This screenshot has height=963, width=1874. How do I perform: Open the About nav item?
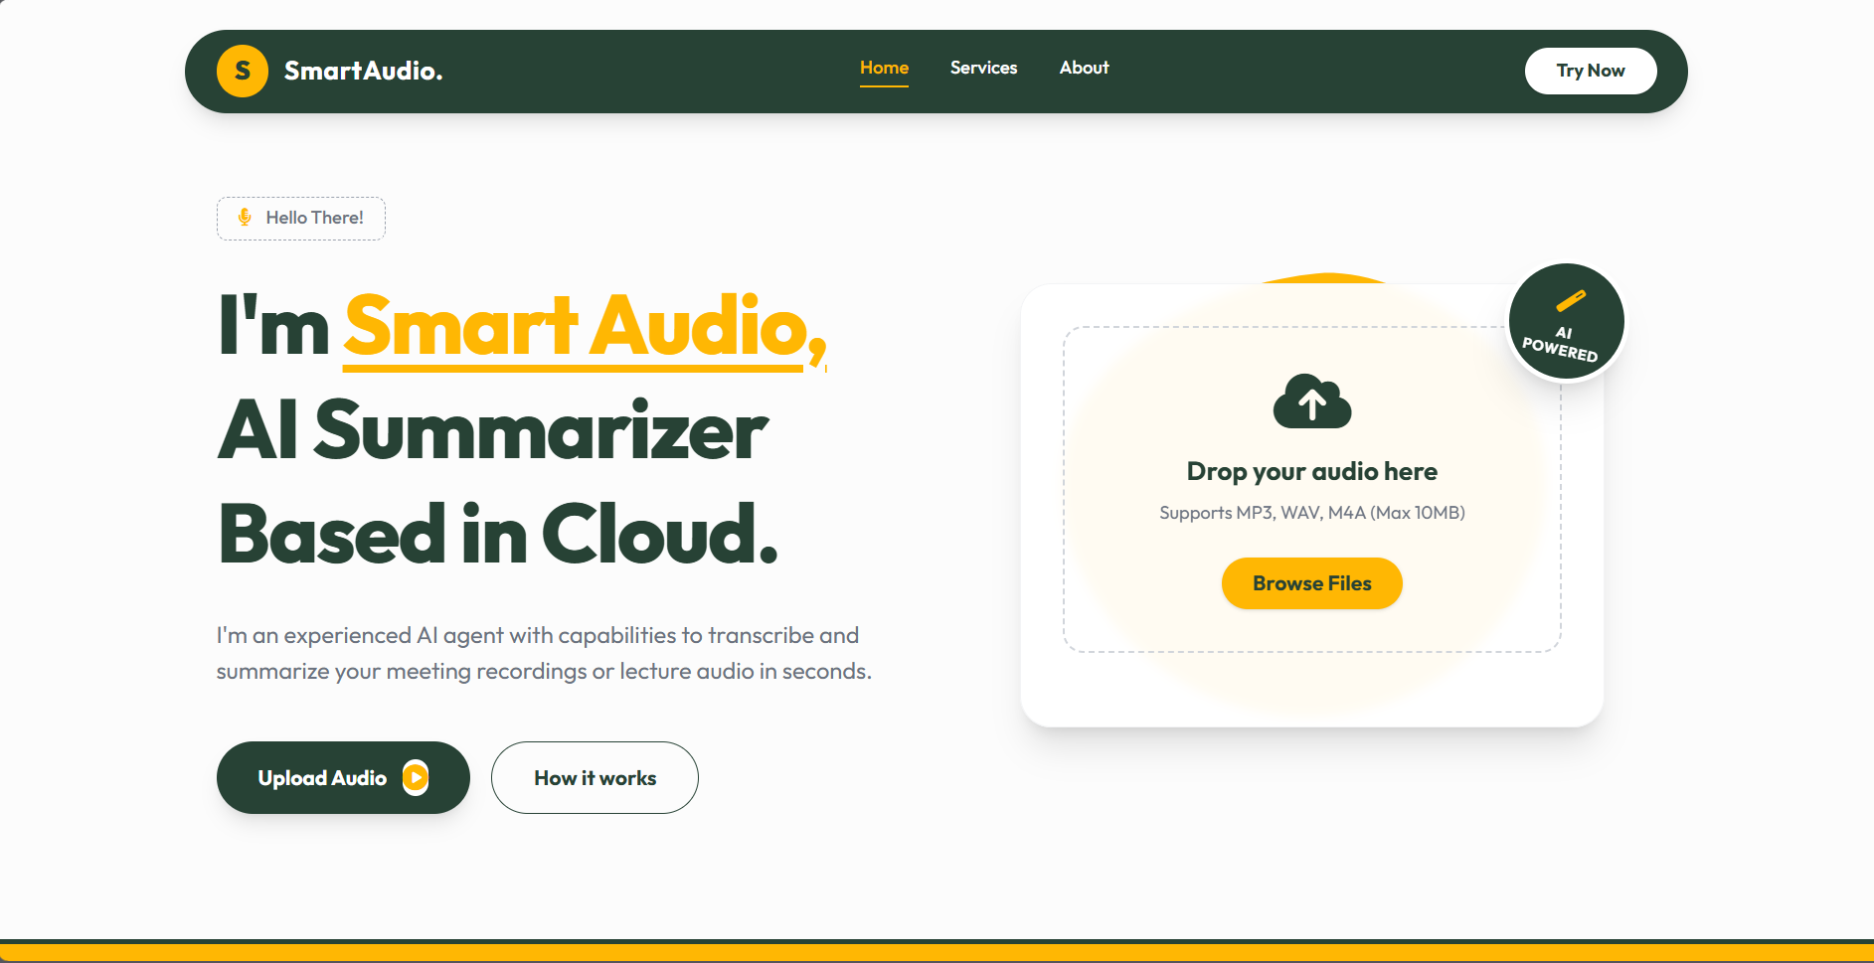(1084, 68)
